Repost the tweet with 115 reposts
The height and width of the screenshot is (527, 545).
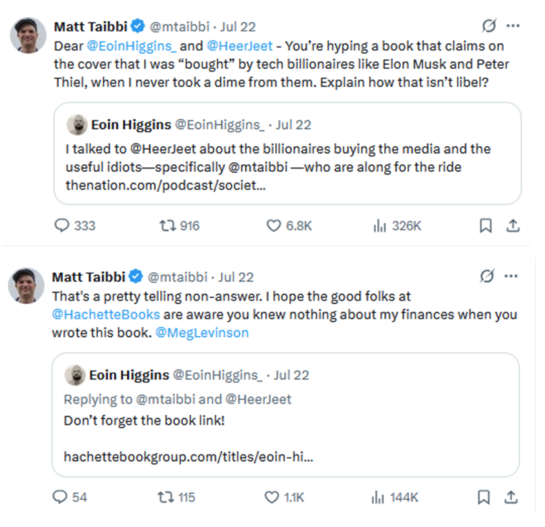(164, 497)
